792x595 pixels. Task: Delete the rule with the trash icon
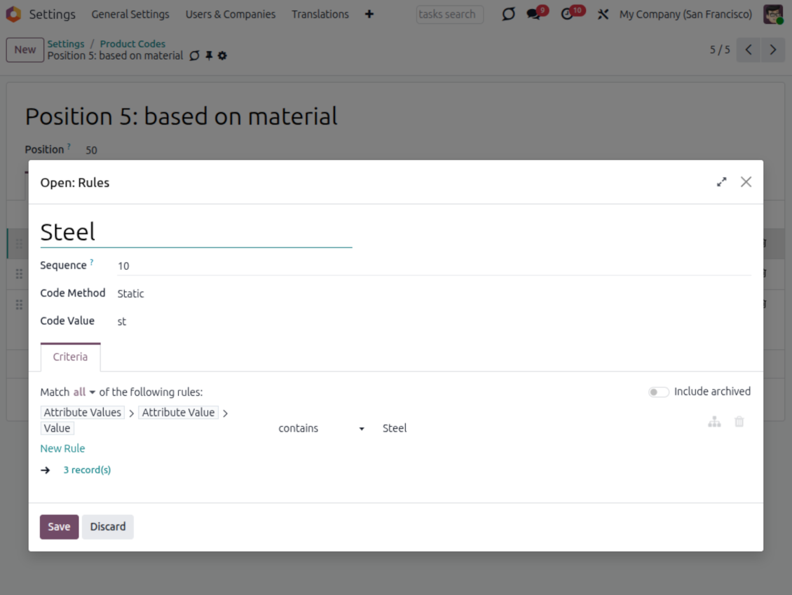(x=739, y=422)
